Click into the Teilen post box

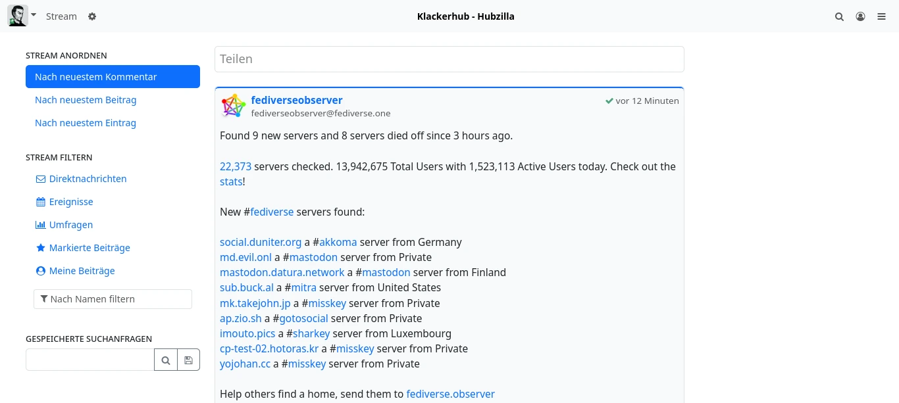[449, 59]
